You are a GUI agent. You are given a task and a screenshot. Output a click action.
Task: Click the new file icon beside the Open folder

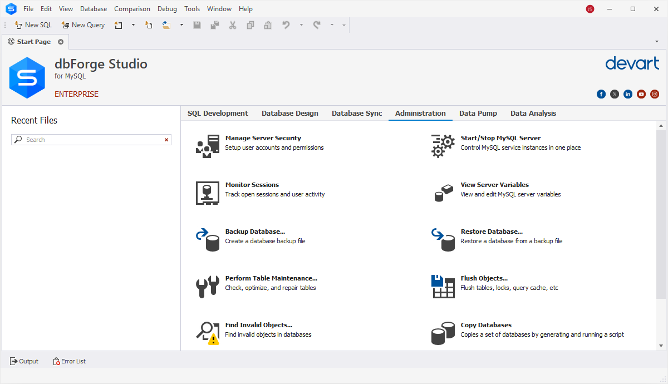point(149,25)
